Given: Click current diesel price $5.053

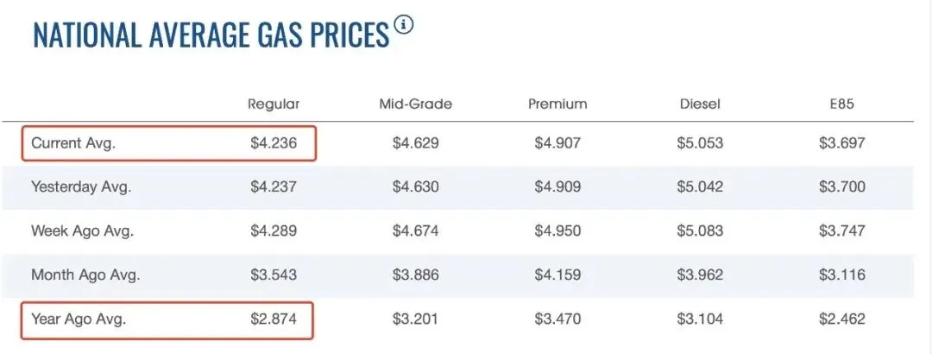Looking at the screenshot, I should click(700, 143).
